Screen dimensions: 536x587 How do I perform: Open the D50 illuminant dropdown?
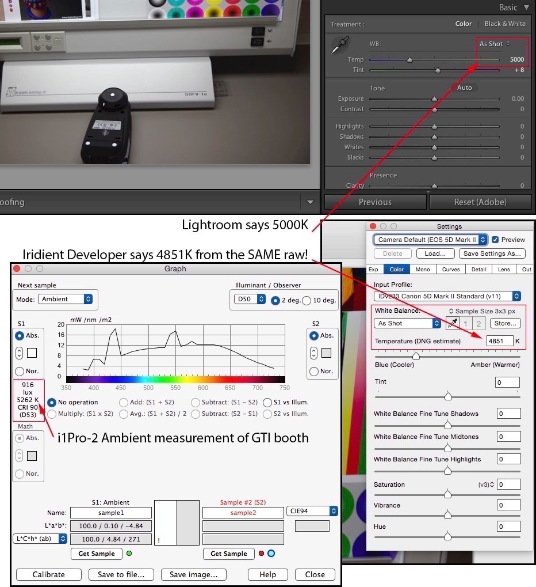[248, 299]
